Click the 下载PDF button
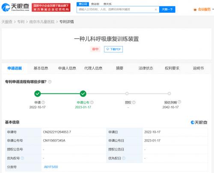Screen dimensions: 214x173 pyautogui.click(x=113, y=49)
